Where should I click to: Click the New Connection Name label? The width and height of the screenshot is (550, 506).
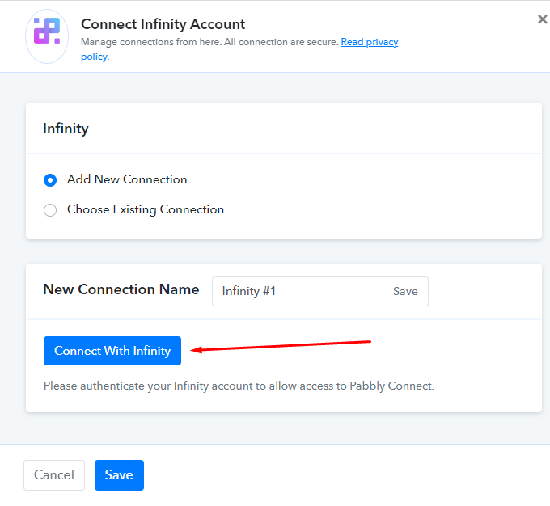click(121, 289)
